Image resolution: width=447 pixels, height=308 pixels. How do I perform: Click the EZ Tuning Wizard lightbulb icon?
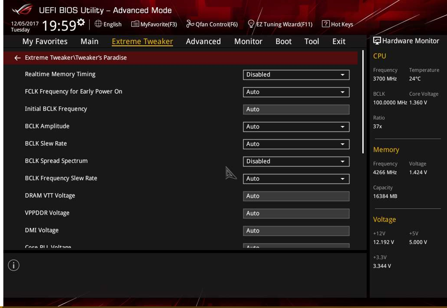(x=251, y=24)
